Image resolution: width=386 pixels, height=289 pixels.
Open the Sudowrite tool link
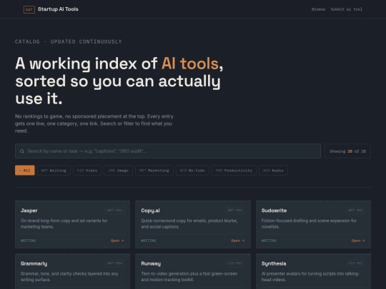click(358, 240)
